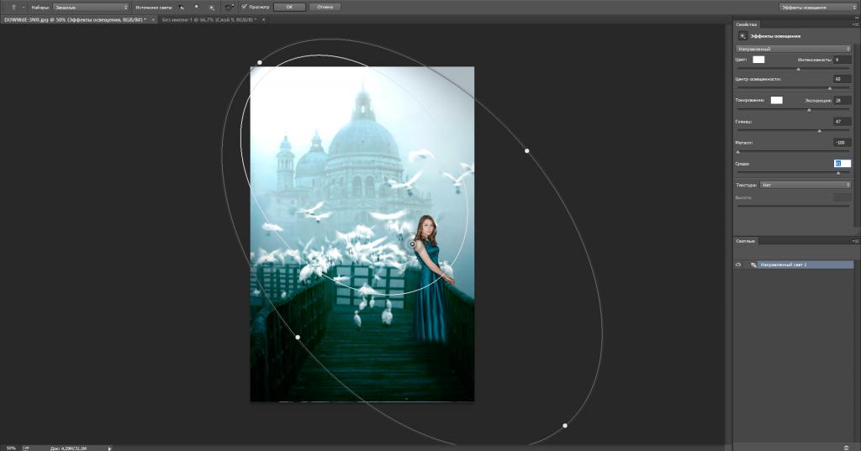Click the status bar icon beside the zoom field

(x=26, y=448)
